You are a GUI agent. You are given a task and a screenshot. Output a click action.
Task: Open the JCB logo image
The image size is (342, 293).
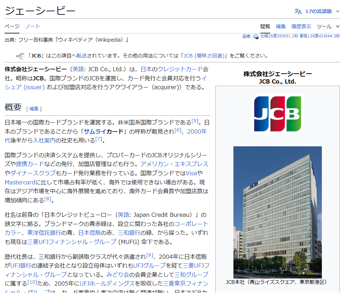pyautogui.click(x=277, y=114)
